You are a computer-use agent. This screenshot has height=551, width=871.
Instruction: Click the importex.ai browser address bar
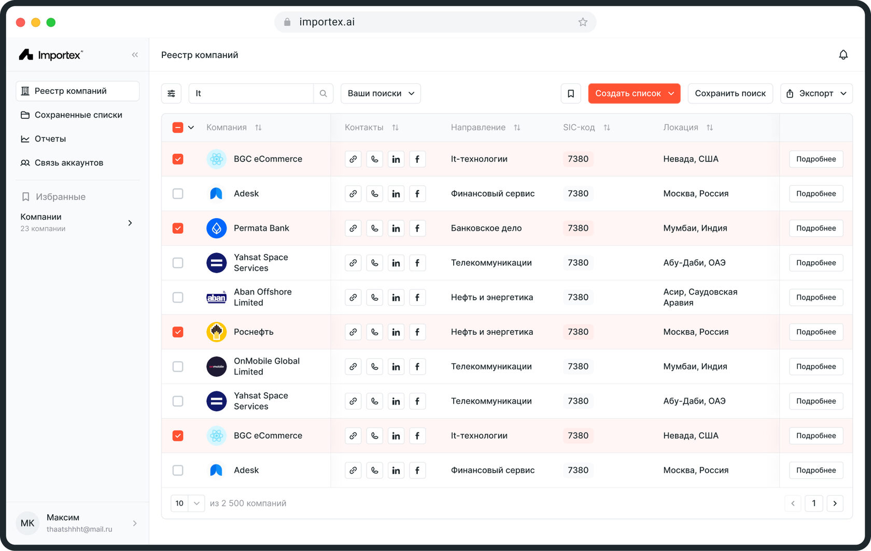[435, 22]
